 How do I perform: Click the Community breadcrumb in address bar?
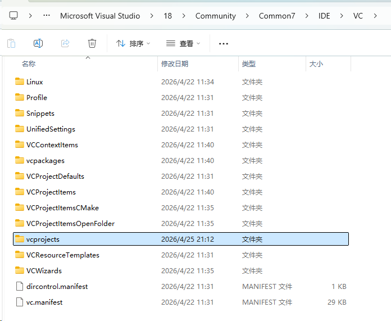[x=215, y=16]
